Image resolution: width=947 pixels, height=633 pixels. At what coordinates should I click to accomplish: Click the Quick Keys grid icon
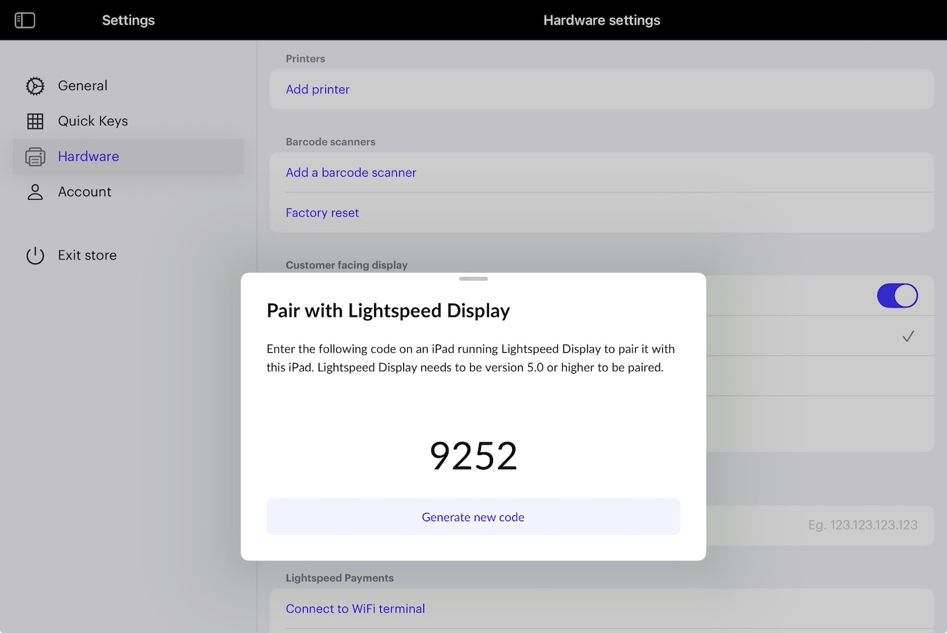pos(35,121)
